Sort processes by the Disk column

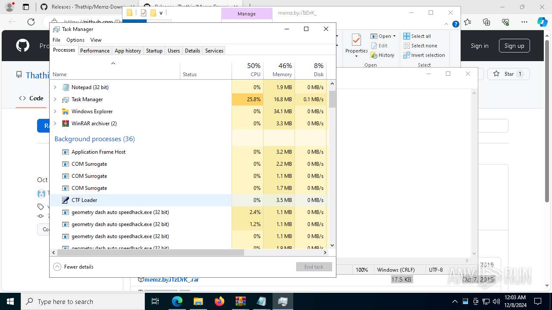310,70
